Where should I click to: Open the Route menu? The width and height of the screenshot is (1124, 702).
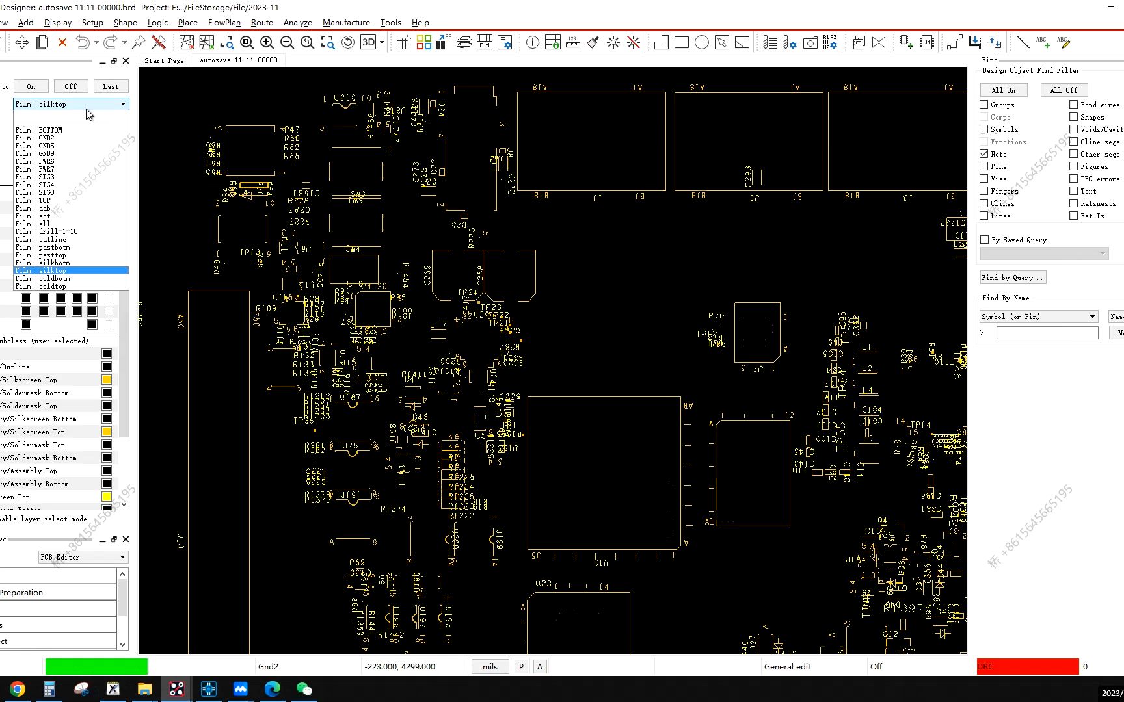(262, 23)
